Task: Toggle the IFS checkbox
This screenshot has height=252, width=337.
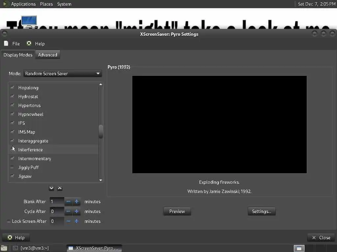Action: point(12,123)
